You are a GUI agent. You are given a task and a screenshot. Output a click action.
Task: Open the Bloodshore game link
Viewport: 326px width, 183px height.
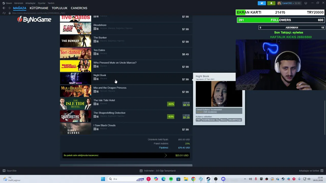pyautogui.click(x=100, y=25)
